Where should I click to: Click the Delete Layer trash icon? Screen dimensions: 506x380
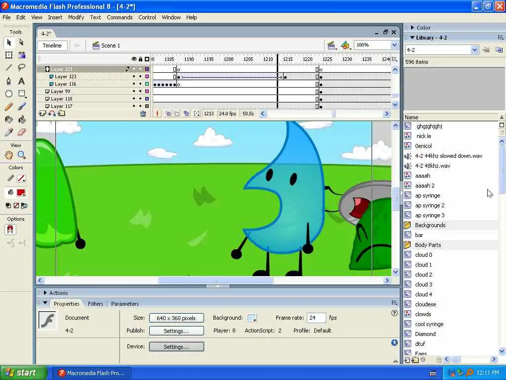(x=143, y=114)
